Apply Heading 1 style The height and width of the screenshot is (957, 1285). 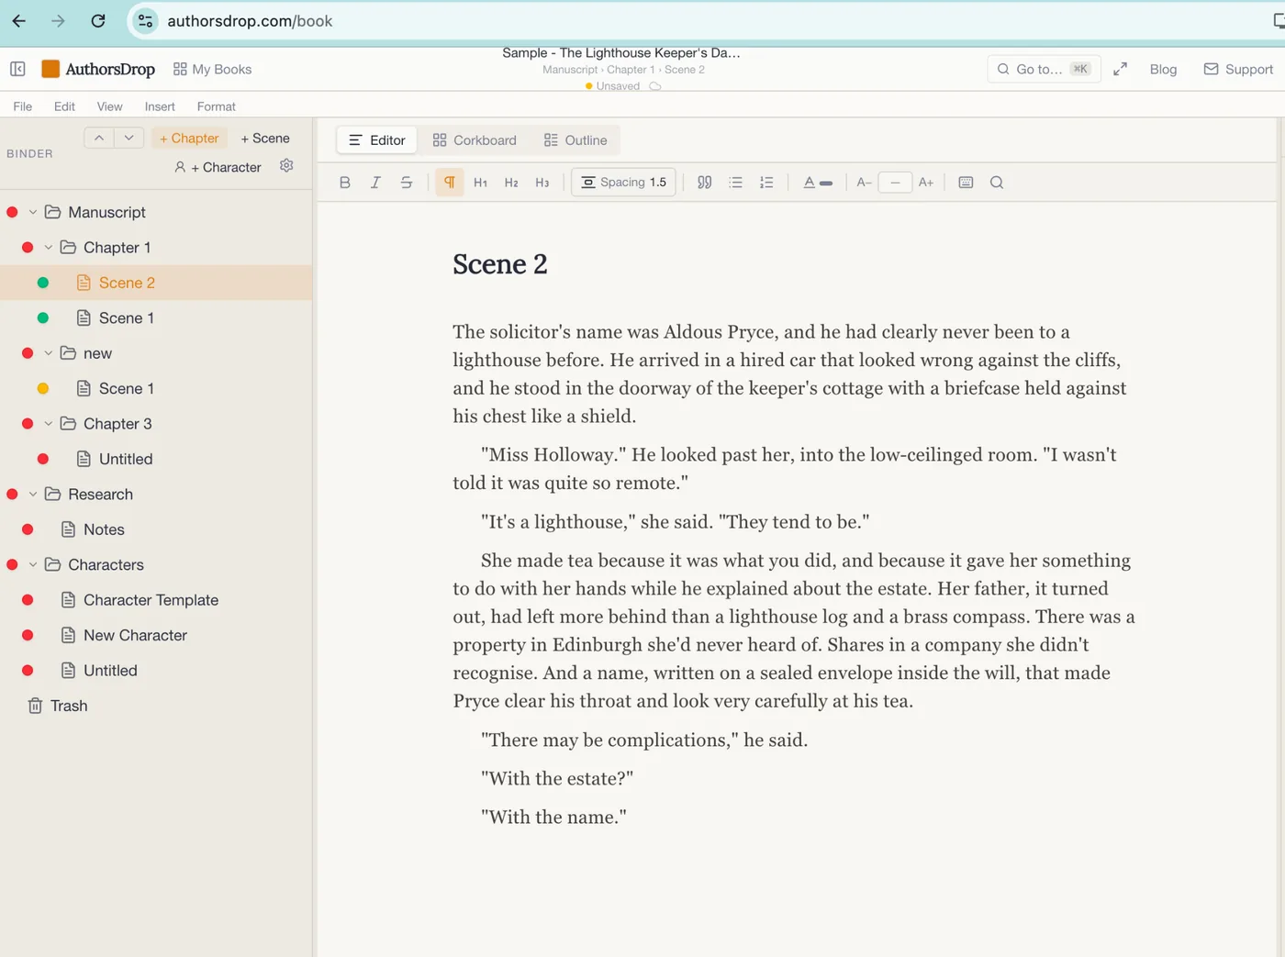click(x=480, y=183)
